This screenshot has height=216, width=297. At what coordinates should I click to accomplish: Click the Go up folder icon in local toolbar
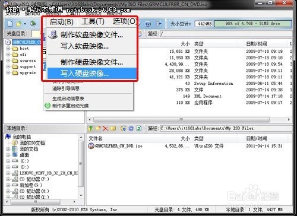click(90, 129)
